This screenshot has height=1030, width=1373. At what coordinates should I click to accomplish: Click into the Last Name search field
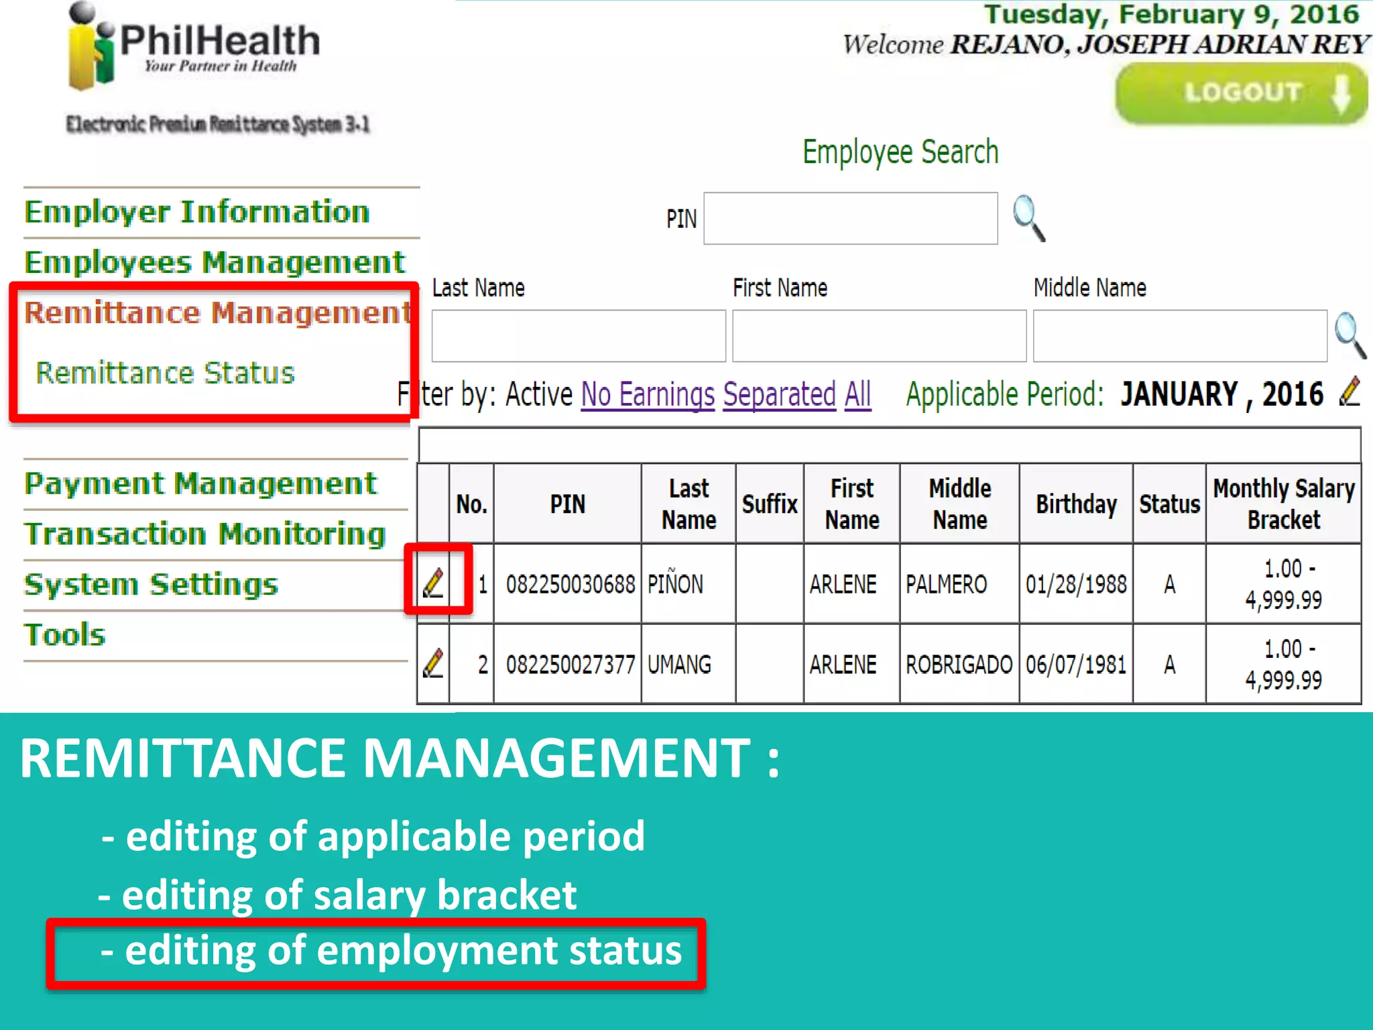coord(578,336)
